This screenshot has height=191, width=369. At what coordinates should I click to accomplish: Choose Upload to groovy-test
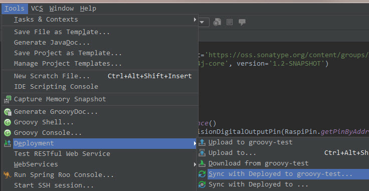coord(283,142)
